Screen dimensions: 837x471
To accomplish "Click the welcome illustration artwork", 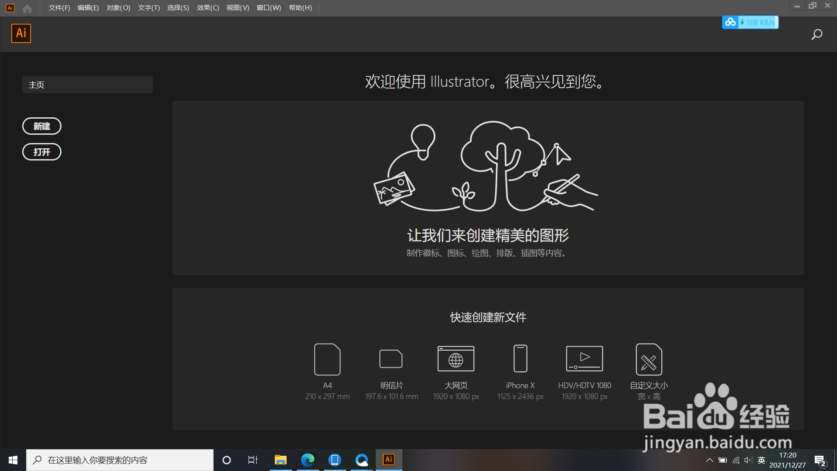I will (486, 167).
